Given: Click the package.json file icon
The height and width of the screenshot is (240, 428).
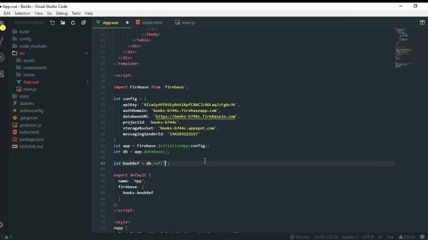Looking at the screenshot, I should pyautogui.click(x=15, y=139).
